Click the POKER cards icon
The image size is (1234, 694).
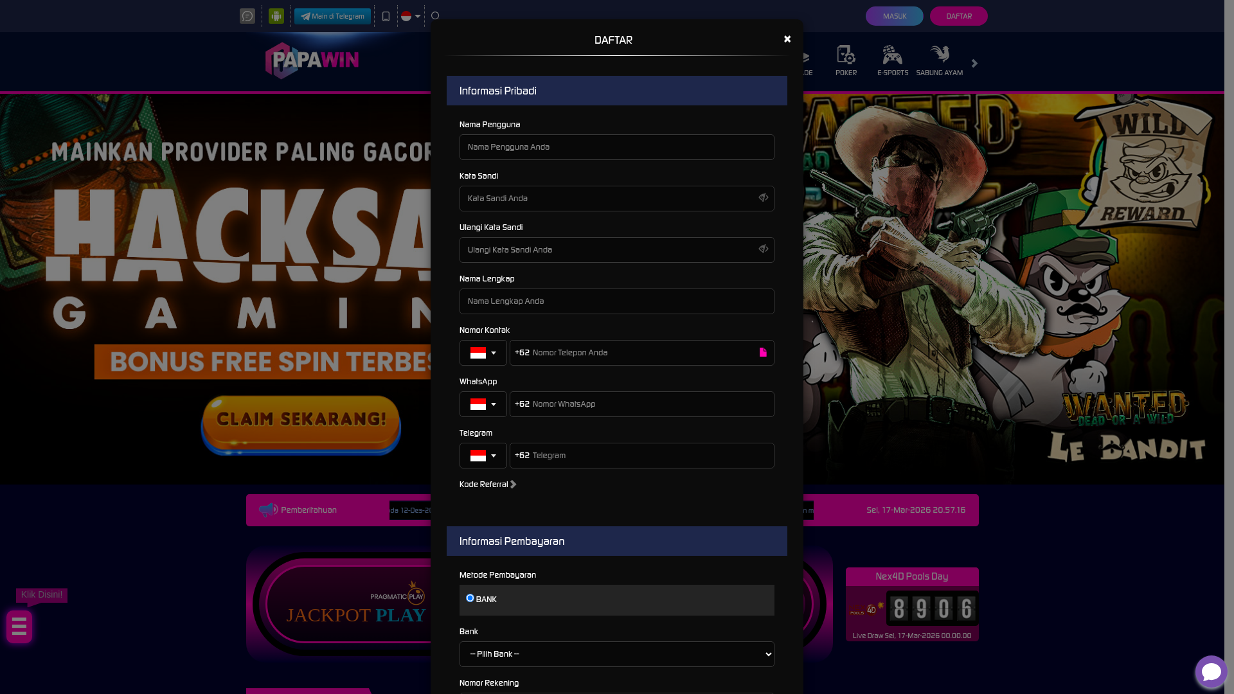tap(846, 55)
